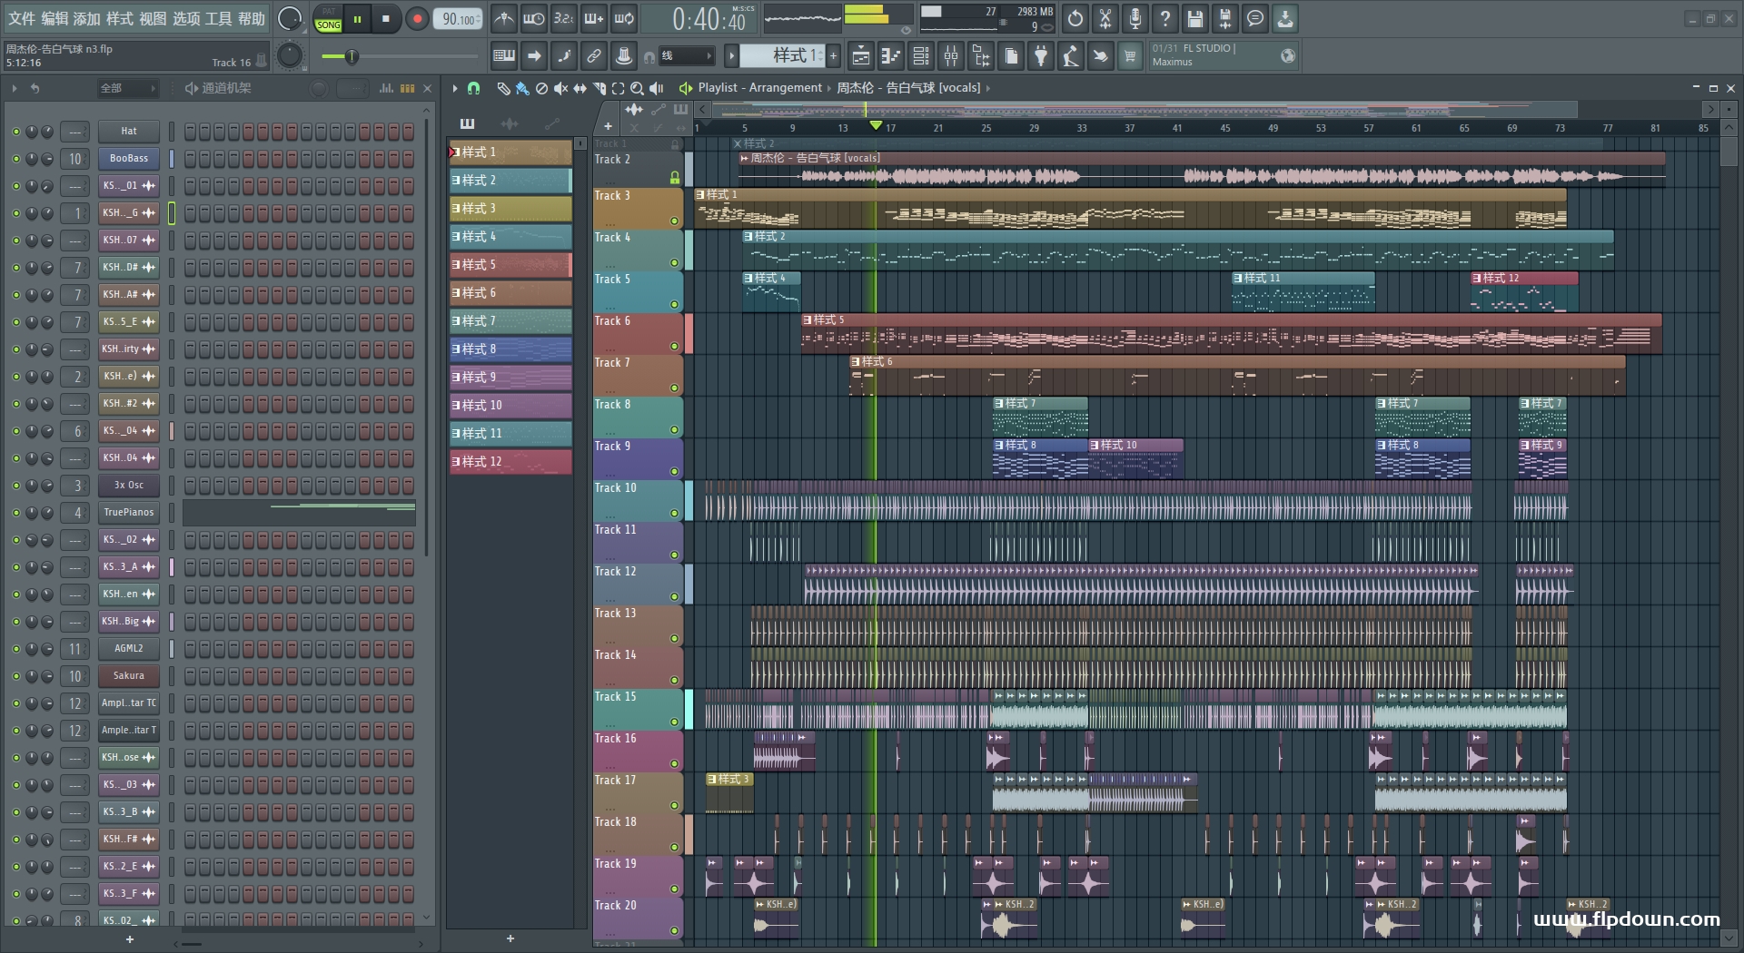Open the 线 snap selector dropdown

pyautogui.click(x=686, y=56)
